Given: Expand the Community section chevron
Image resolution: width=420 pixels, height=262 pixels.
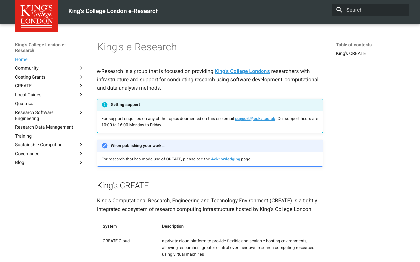Looking at the screenshot, I should (x=81, y=68).
